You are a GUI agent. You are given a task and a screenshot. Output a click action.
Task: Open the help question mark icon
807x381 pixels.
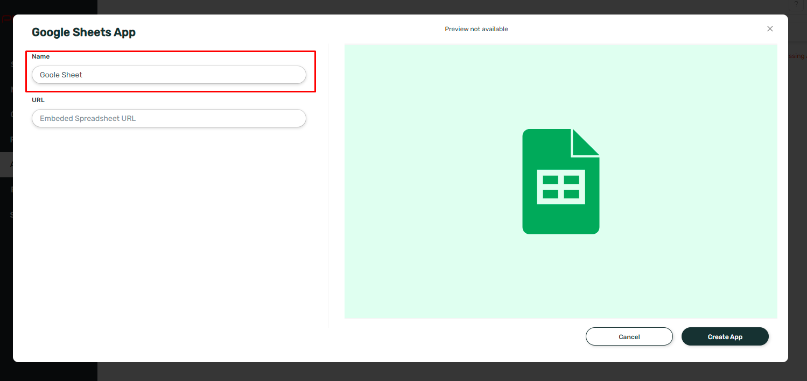pyautogui.click(x=796, y=5)
